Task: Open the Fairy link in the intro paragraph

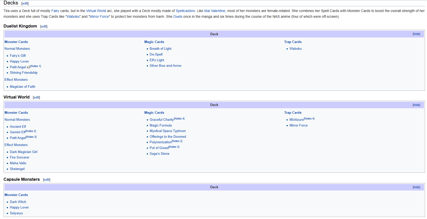Action: click(x=55, y=11)
